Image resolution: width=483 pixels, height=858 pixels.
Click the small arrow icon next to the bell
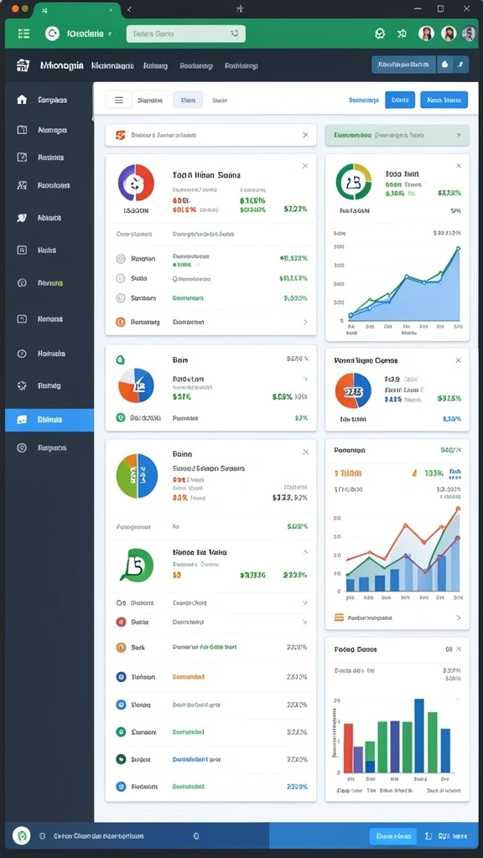(x=460, y=65)
